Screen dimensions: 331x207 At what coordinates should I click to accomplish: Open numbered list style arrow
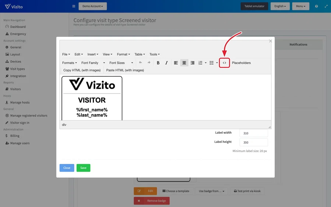click(205, 63)
